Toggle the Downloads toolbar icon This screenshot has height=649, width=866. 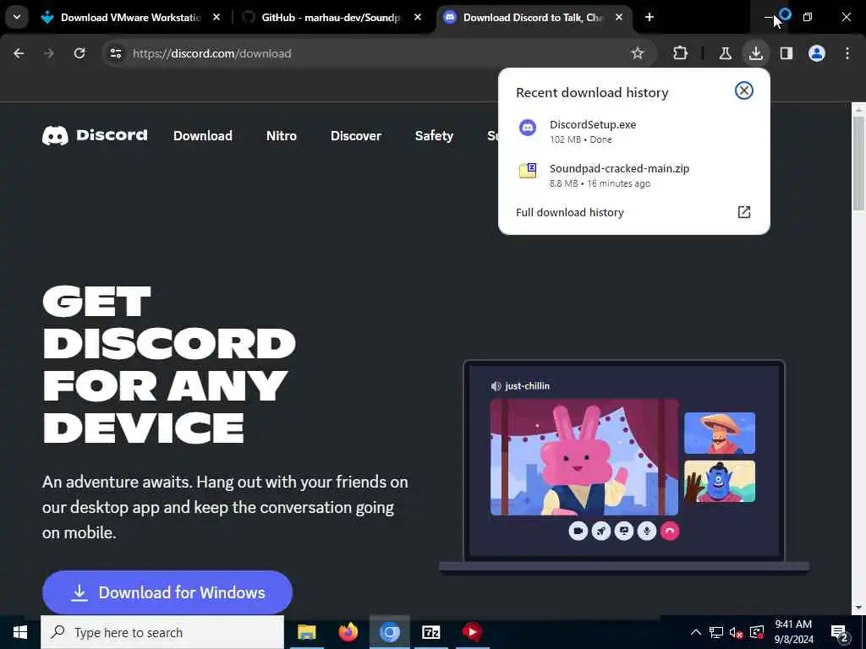tap(755, 53)
